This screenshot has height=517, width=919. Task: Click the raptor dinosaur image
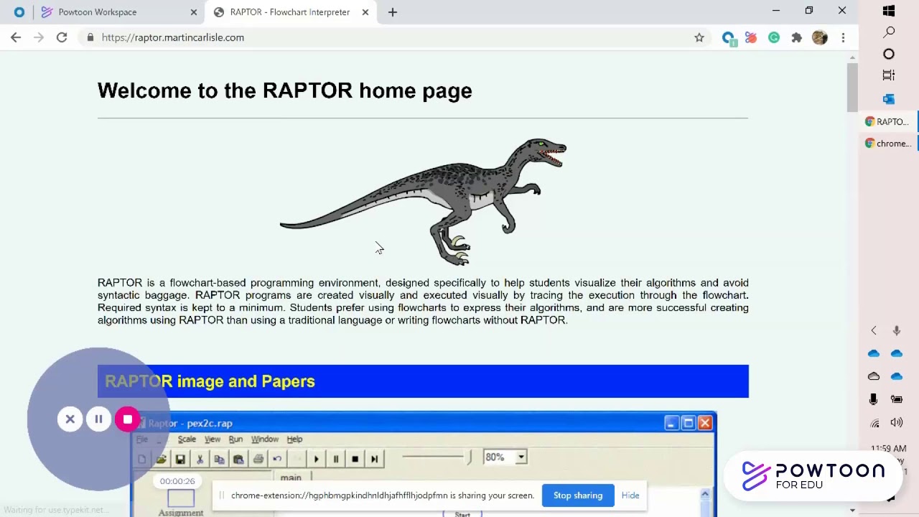pos(424,202)
